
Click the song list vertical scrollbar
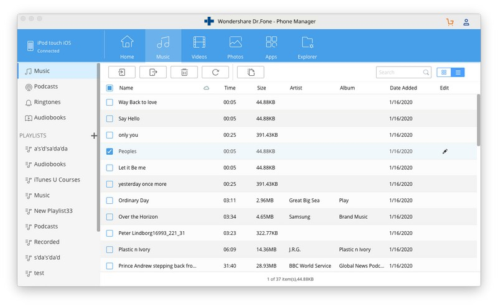coord(478,120)
